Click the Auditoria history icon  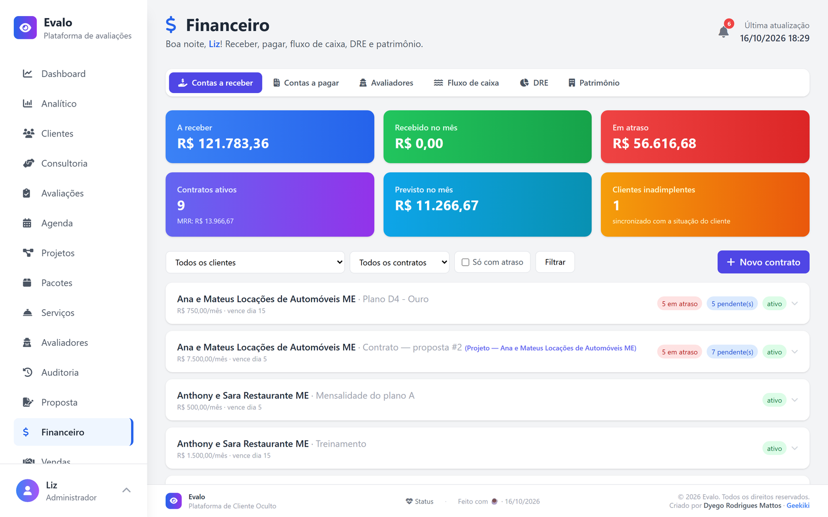click(x=27, y=372)
